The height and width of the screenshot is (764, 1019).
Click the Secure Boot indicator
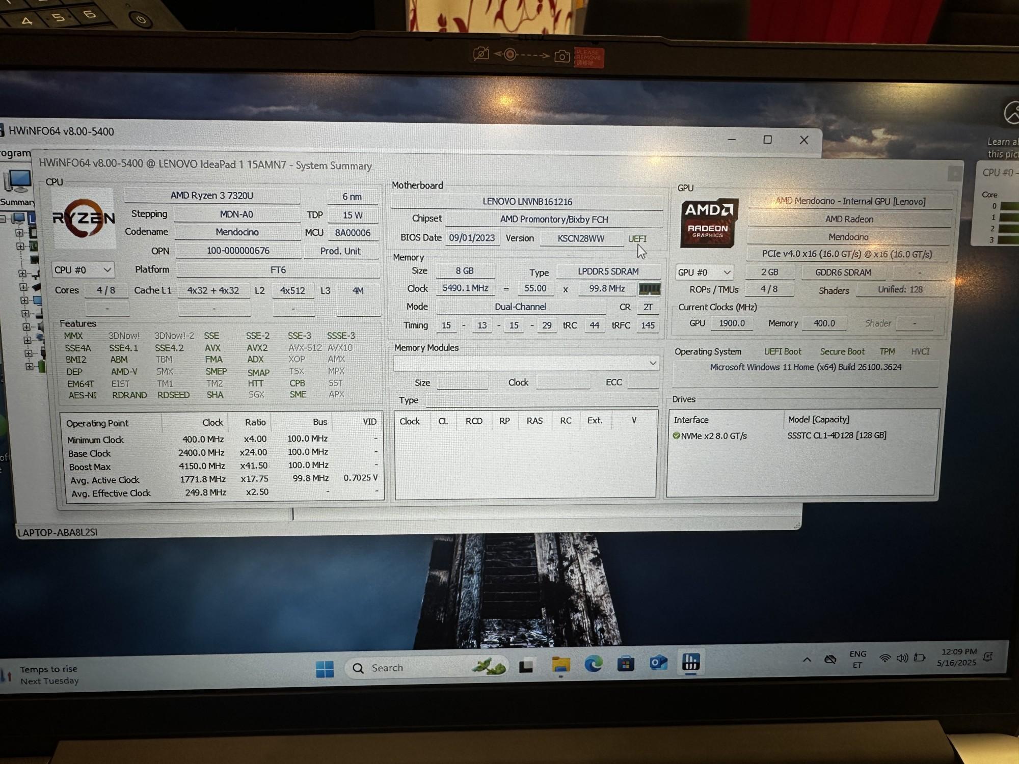coord(842,351)
